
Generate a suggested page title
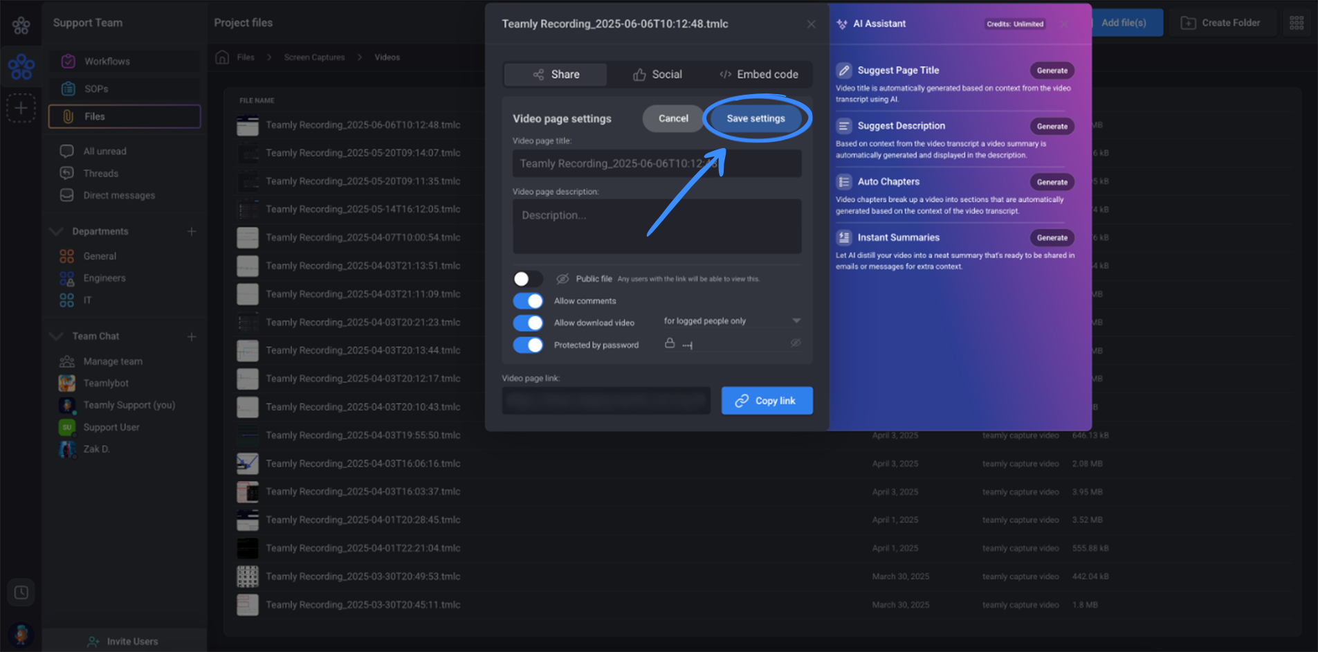[1052, 71]
